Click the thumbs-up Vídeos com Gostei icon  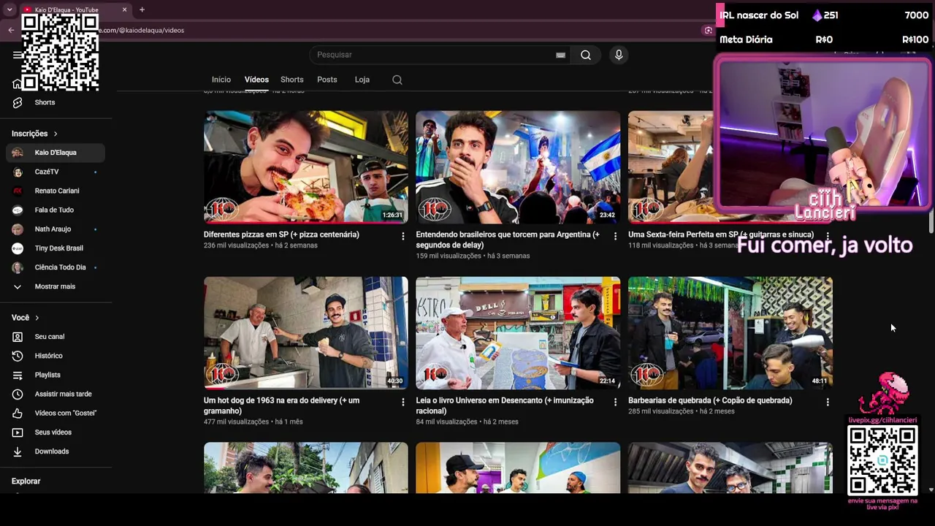[x=18, y=413]
